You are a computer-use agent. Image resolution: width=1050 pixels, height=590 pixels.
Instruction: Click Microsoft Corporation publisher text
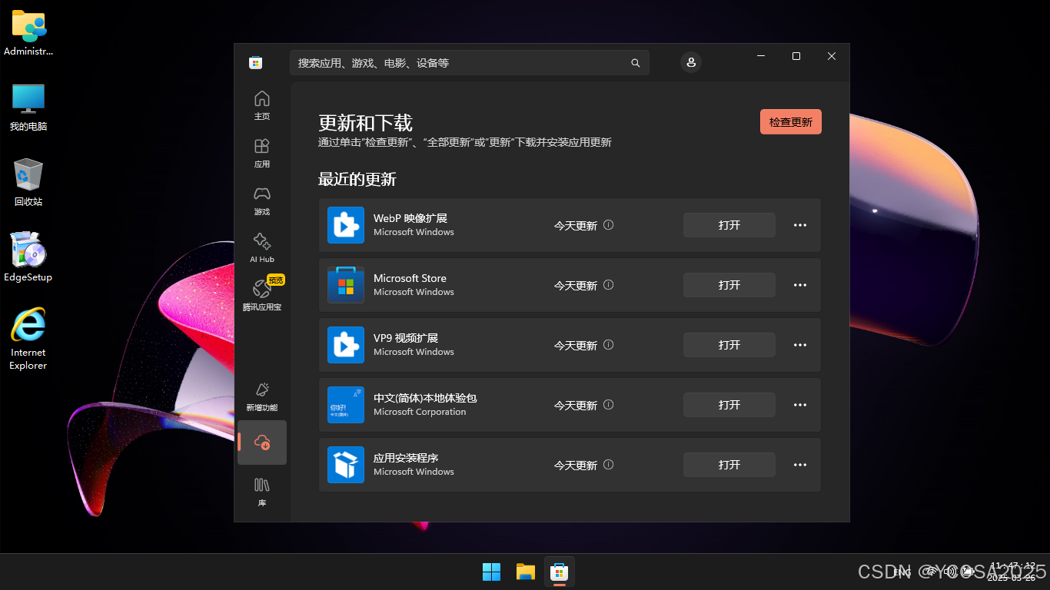(420, 412)
